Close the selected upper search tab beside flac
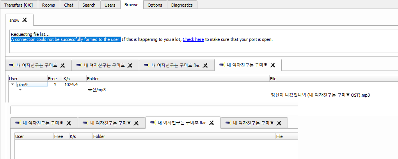This screenshot has height=159, width=398. [273, 65]
